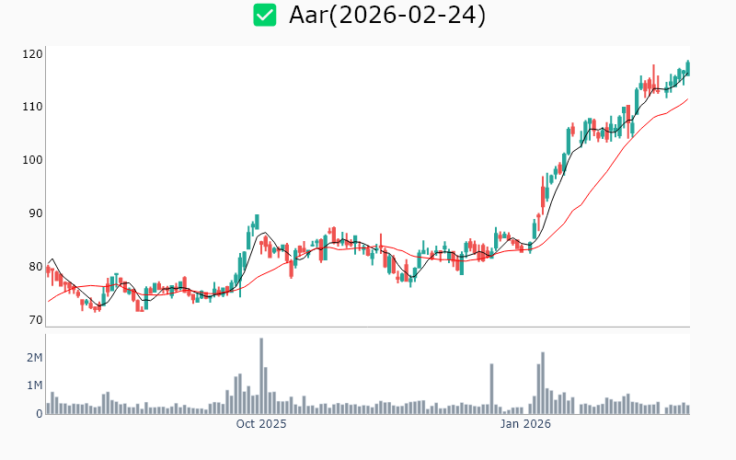Select the last candlestick at chart's right edge
The width and height of the screenshot is (736, 460).
tap(687, 67)
